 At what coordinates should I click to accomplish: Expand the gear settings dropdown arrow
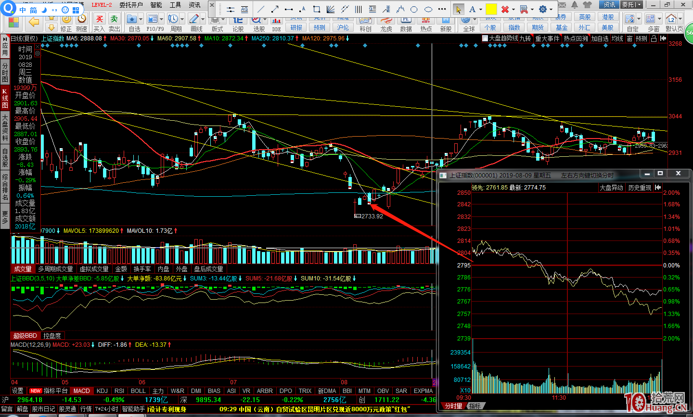point(551,9)
